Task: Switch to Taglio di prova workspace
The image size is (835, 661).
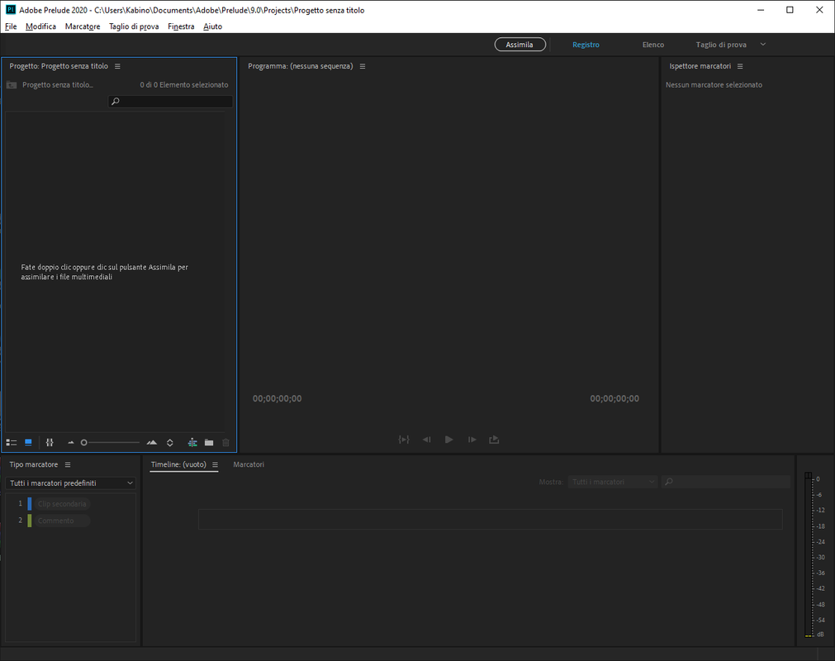Action: [x=721, y=45]
